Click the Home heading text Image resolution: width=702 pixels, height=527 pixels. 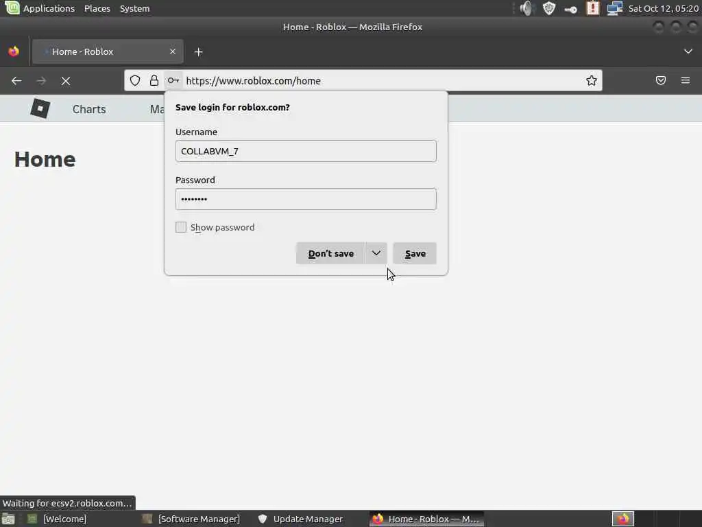[x=45, y=159]
